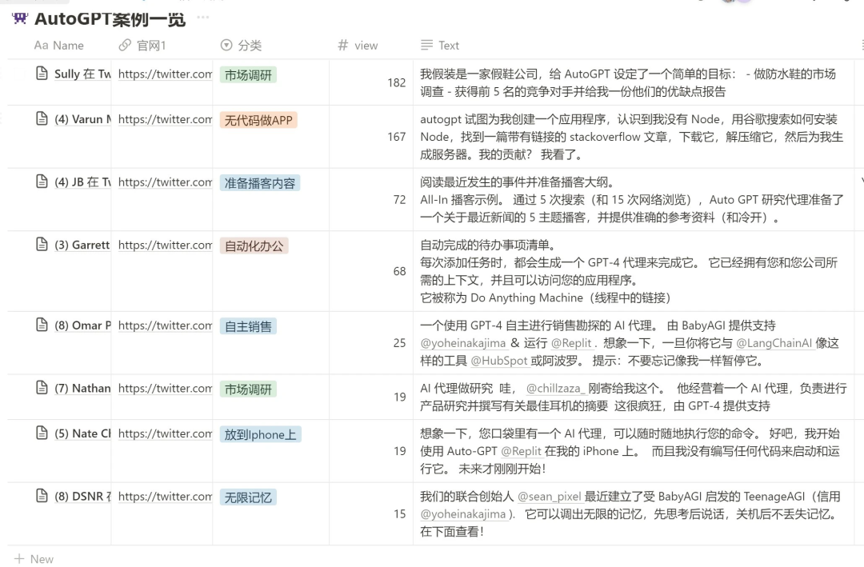Open Twitter link in Sully row
Viewport: 864px width, 567px height.
coord(166,74)
